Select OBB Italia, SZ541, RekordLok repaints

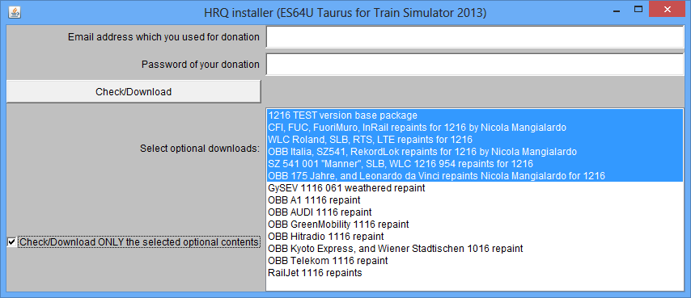(x=475, y=152)
